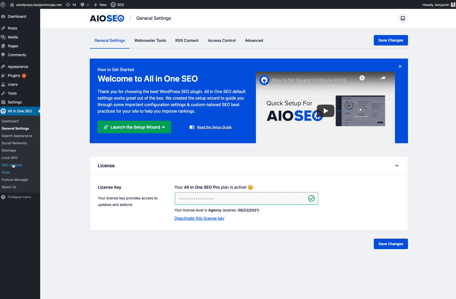Open the Read the Setup Guide link
The width and height of the screenshot is (456, 299).
click(x=214, y=127)
